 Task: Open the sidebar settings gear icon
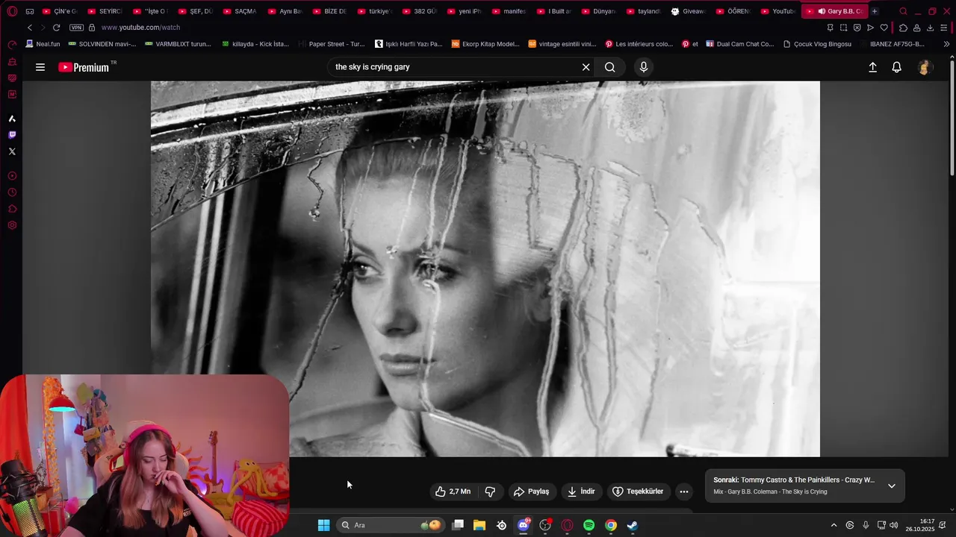coord(12,225)
